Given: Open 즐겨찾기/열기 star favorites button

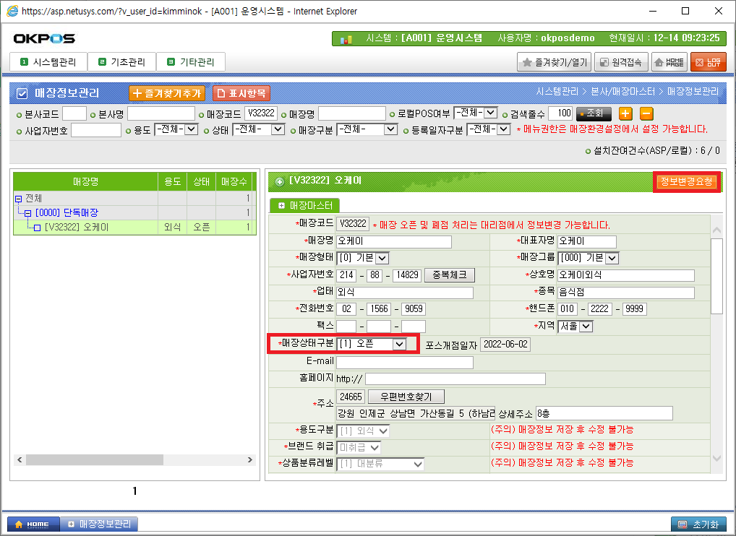Looking at the screenshot, I should (555, 62).
